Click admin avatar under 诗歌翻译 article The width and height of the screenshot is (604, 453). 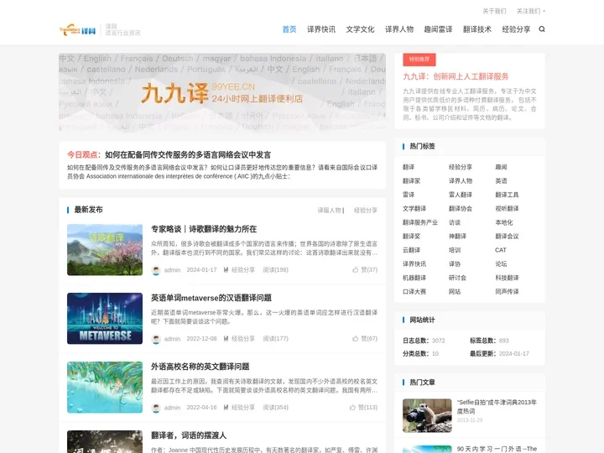tap(156, 270)
